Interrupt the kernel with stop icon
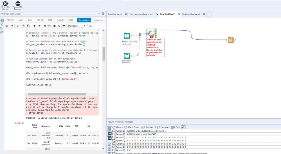The image size is (281, 154). 55,26
